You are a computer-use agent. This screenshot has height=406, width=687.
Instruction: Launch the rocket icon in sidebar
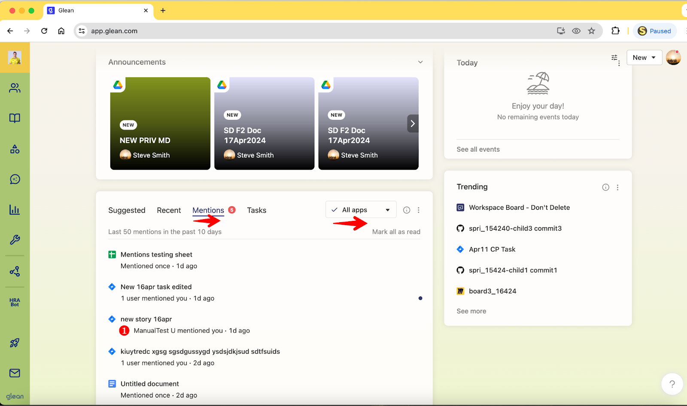click(x=15, y=343)
